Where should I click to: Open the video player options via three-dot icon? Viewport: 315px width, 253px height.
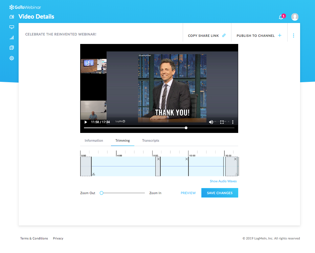click(x=232, y=122)
